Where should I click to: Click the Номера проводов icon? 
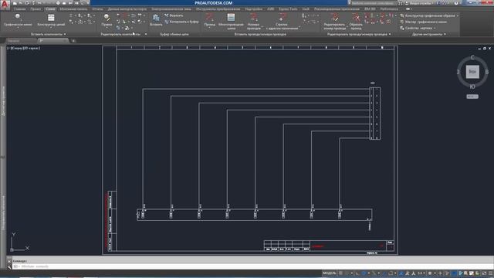(254, 17)
